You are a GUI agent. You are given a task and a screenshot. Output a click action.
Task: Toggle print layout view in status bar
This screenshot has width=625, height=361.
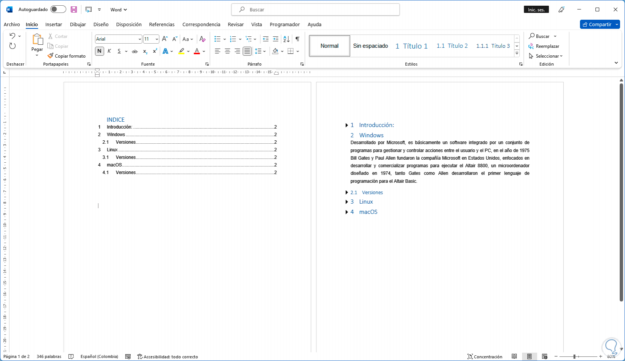pyautogui.click(x=529, y=356)
